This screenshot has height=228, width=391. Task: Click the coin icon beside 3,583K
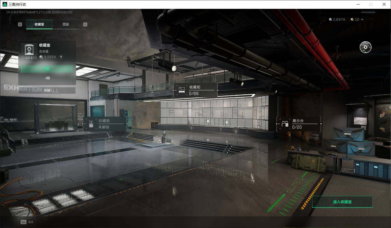click(41, 57)
